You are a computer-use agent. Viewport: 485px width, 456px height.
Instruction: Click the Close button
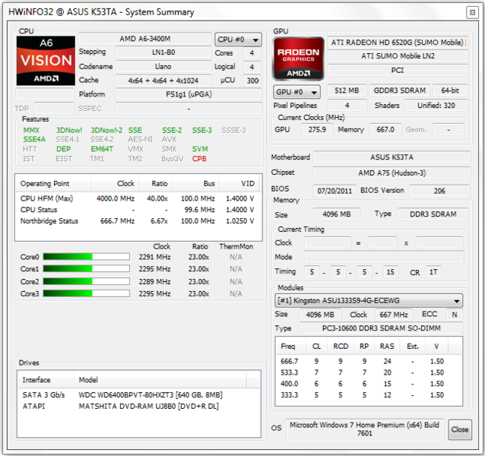460,429
